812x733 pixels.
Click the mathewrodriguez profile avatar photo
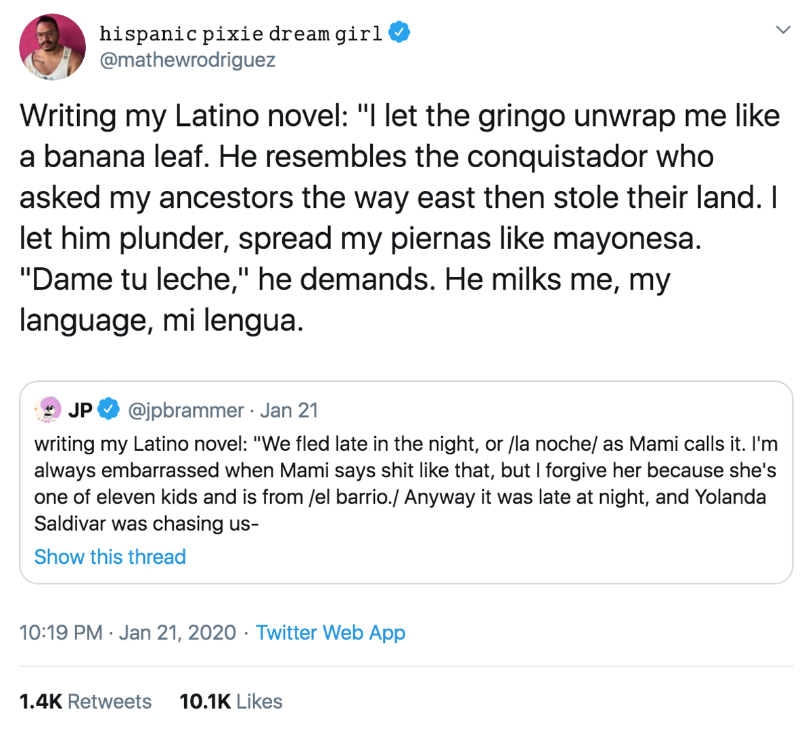pos(52,47)
